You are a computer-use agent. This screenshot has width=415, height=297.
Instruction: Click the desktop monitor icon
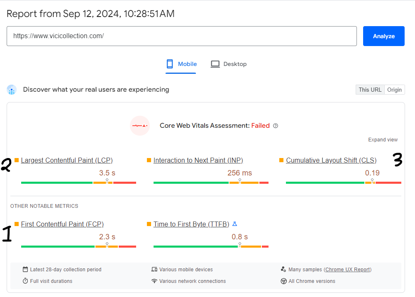(x=215, y=64)
